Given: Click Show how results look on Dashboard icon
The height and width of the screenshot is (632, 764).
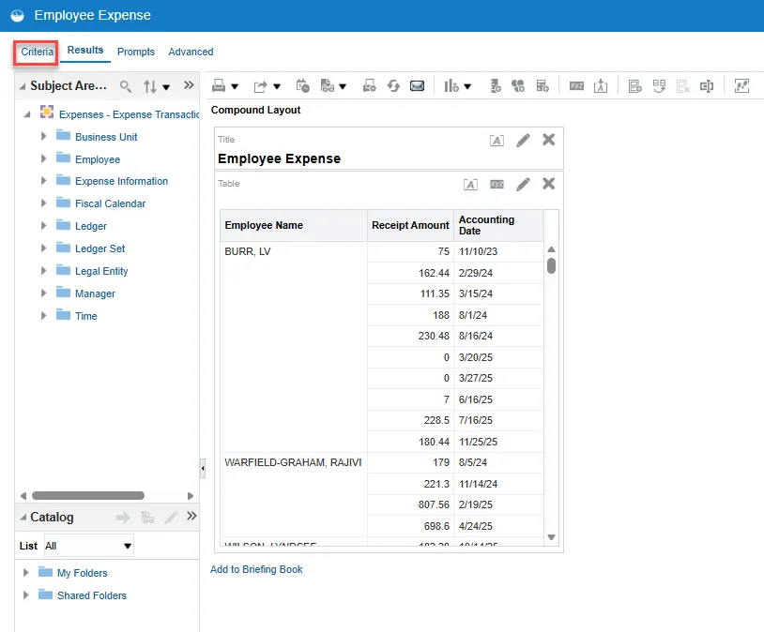Looking at the screenshot, I should coord(328,86).
